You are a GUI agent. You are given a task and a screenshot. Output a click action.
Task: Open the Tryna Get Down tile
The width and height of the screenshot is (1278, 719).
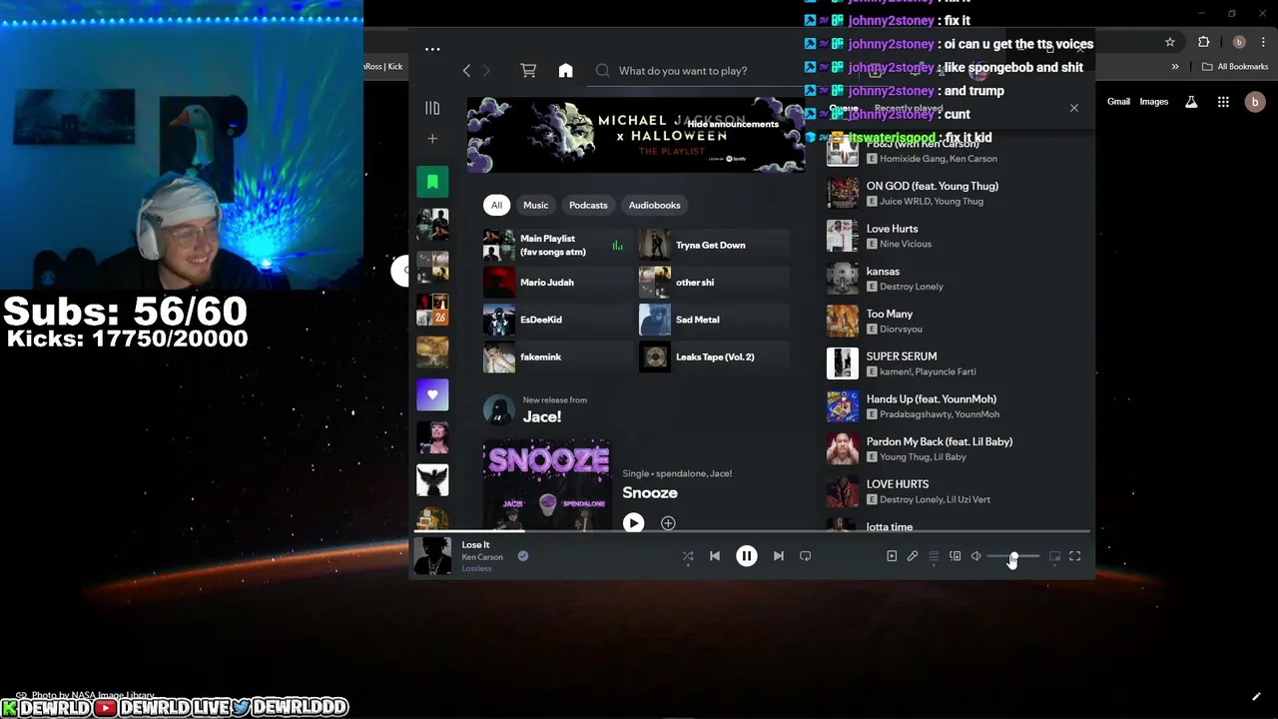[714, 245]
